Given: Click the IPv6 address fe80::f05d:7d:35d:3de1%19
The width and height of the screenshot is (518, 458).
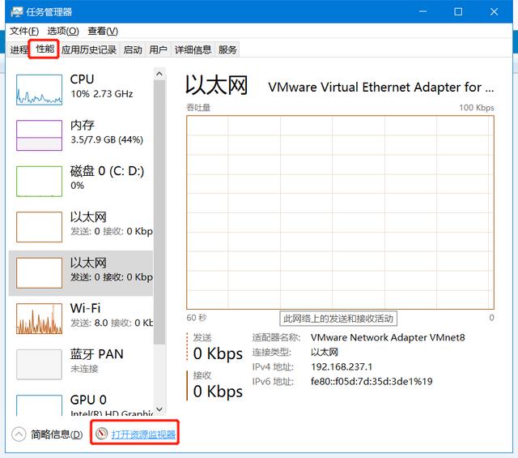Looking at the screenshot, I should coord(372,381).
